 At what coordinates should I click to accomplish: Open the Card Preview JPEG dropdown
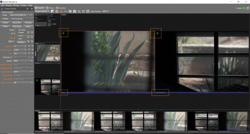point(105,11)
